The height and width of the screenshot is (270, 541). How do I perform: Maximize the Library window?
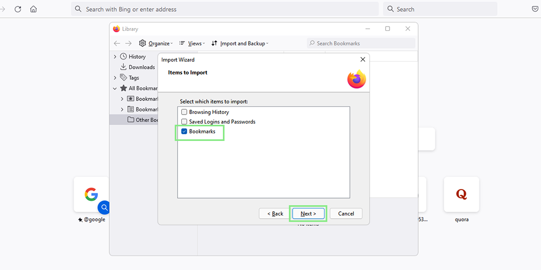(x=387, y=29)
